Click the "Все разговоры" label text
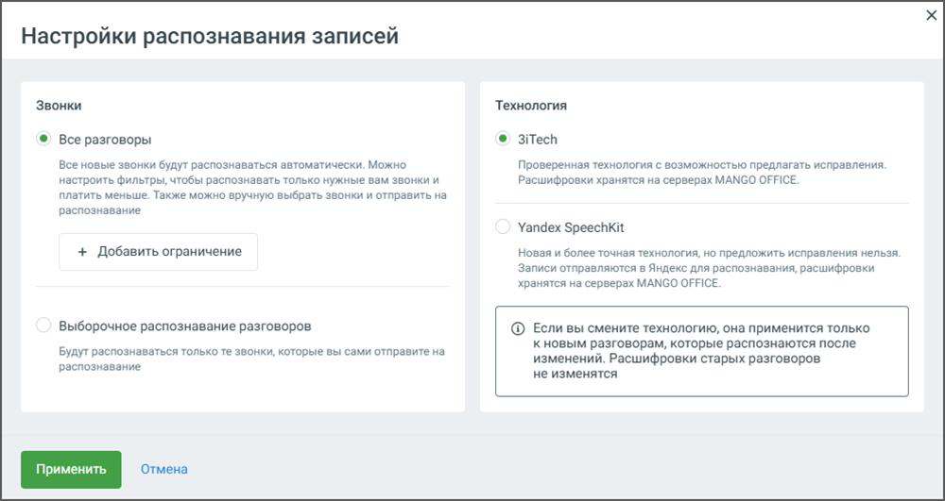Viewport: 945px width, 501px height. point(105,140)
